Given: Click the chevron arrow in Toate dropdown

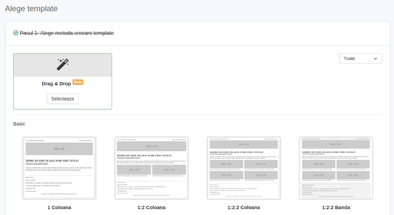Looking at the screenshot, I should [375, 59].
